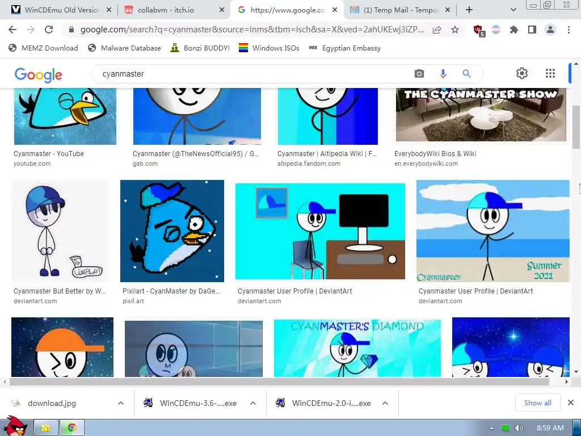The height and width of the screenshot is (436, 581).
Task: Start voice search with the microphone
Action: 443,74
